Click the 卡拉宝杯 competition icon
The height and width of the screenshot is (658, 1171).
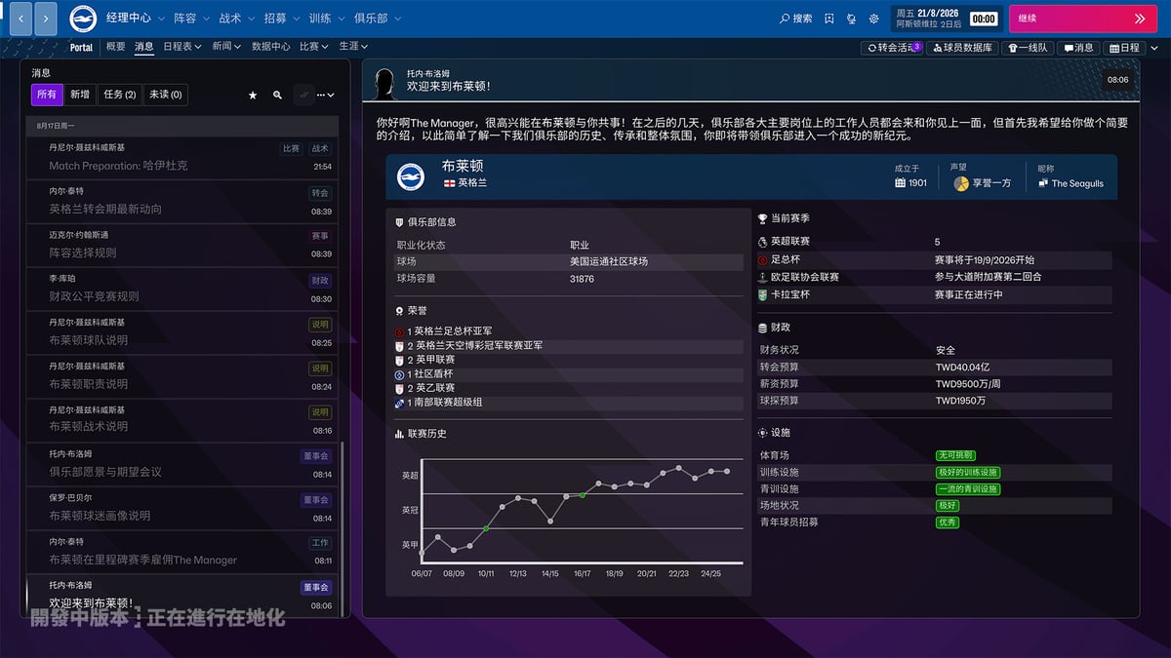point(763,294)
